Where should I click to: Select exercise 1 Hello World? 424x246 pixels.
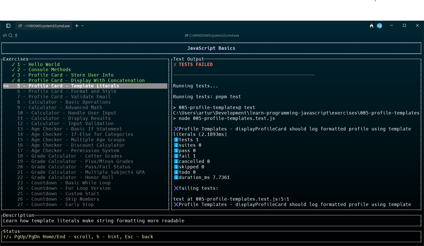click(44, 64)
